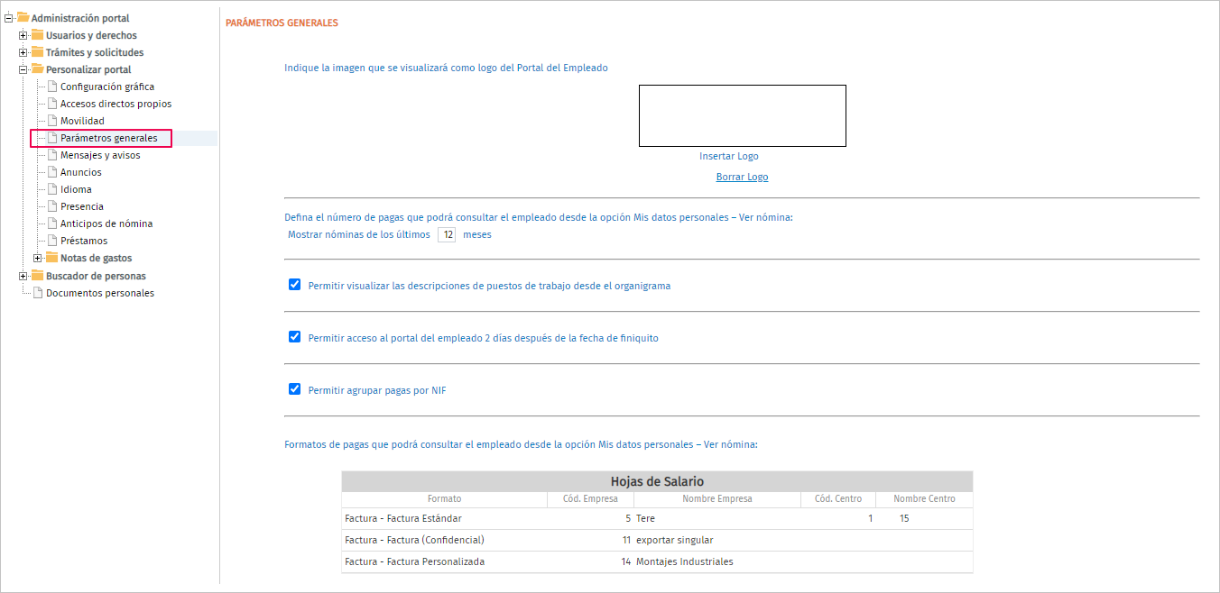Expand the Buscador de personas folder
The width and height of the screenshot is (1220, 593).
coord(23,276)
